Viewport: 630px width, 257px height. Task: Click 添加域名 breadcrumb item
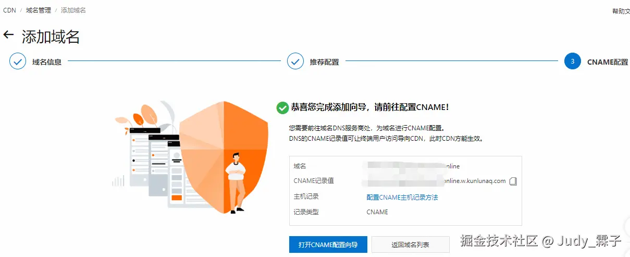pos(73,10)
